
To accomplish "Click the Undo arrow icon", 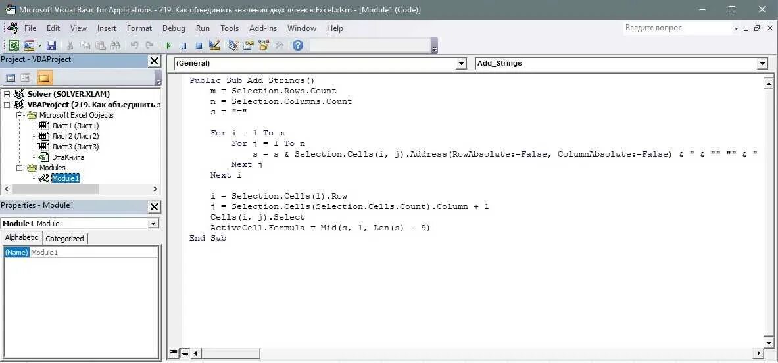I will pos(134,45).
